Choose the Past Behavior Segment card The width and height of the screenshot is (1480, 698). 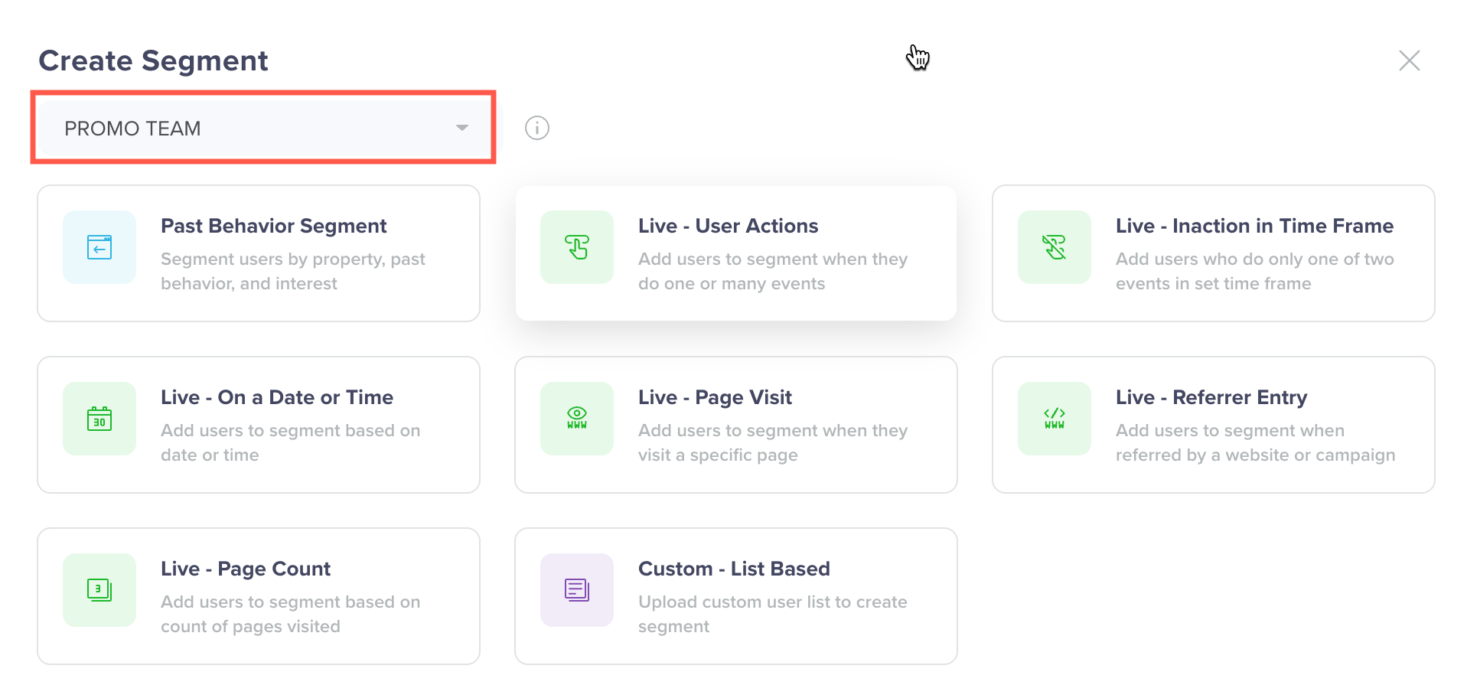click(259, 253)
